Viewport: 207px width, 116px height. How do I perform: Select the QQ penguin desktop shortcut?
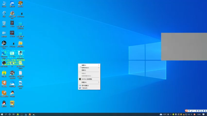click(4, 104)
